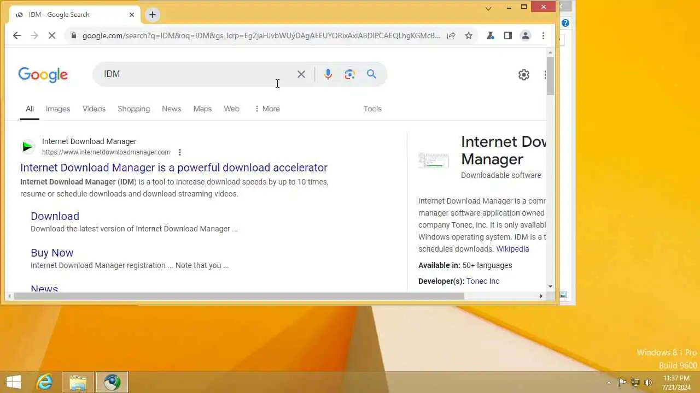Launch Internet Explorer from the taskbar
The height and width of the screenshot is (393, 700).
pos(44,382)
